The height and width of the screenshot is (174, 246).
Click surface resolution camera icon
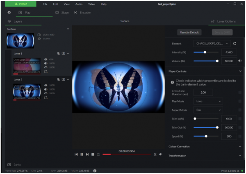tap(39, 35)
